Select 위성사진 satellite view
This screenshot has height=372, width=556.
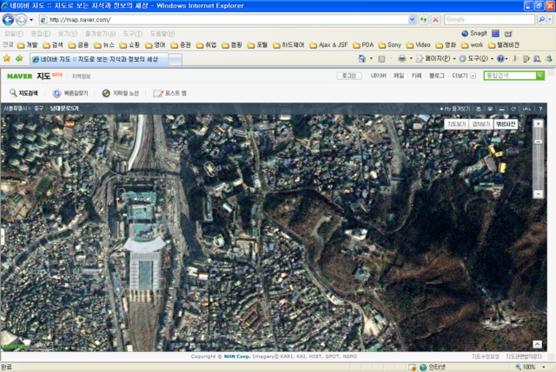point(506,123)
